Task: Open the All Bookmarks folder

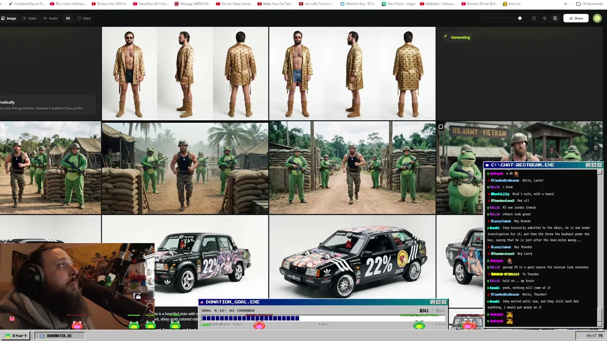Action: [589, 4]
